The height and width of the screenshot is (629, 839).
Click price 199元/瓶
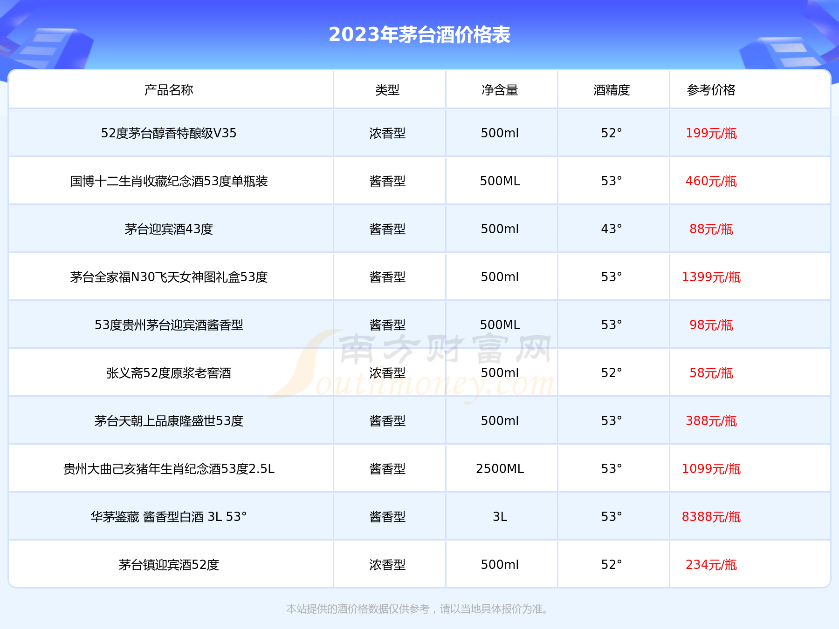pyautogui.click(x=711, y=133)
